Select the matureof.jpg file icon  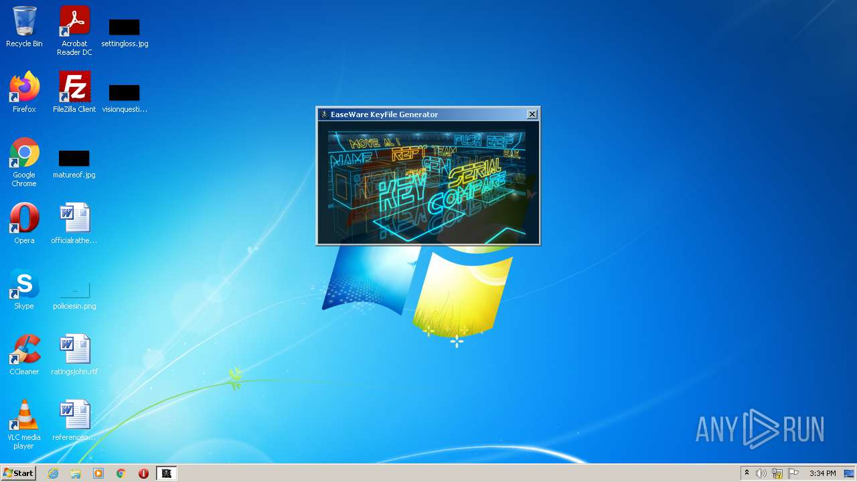pos(74,163)
